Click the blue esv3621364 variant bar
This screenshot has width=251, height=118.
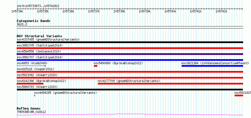point(212,66)
